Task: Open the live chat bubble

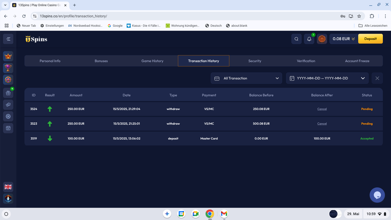Action: (x=377, y=195)
